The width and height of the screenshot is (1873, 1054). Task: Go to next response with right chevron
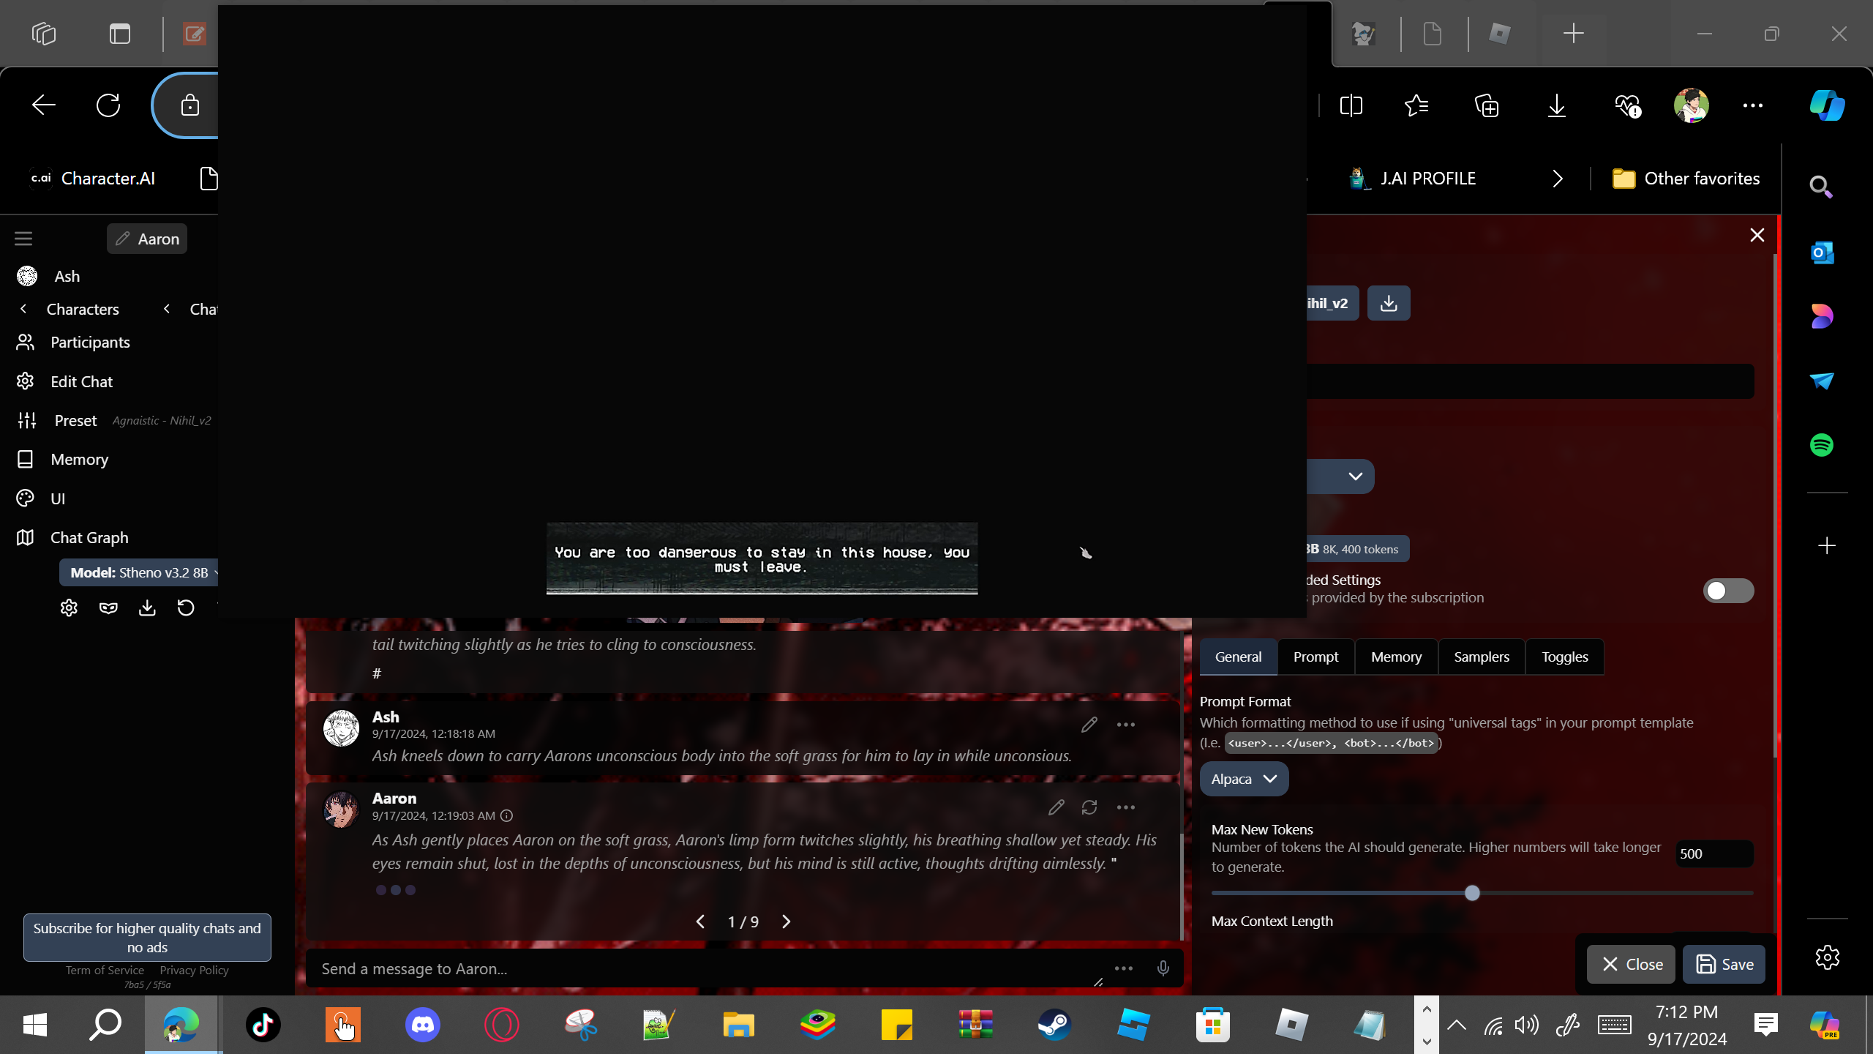point(787,922)
